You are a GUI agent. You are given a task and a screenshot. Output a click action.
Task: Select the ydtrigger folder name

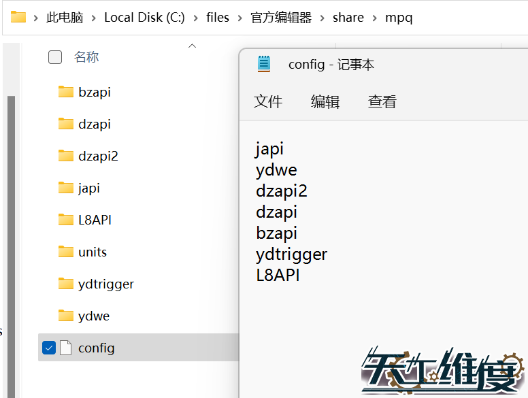106,284
